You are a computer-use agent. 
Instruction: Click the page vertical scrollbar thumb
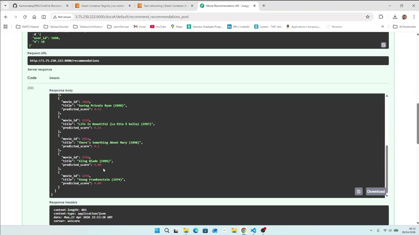coord(417,123)
